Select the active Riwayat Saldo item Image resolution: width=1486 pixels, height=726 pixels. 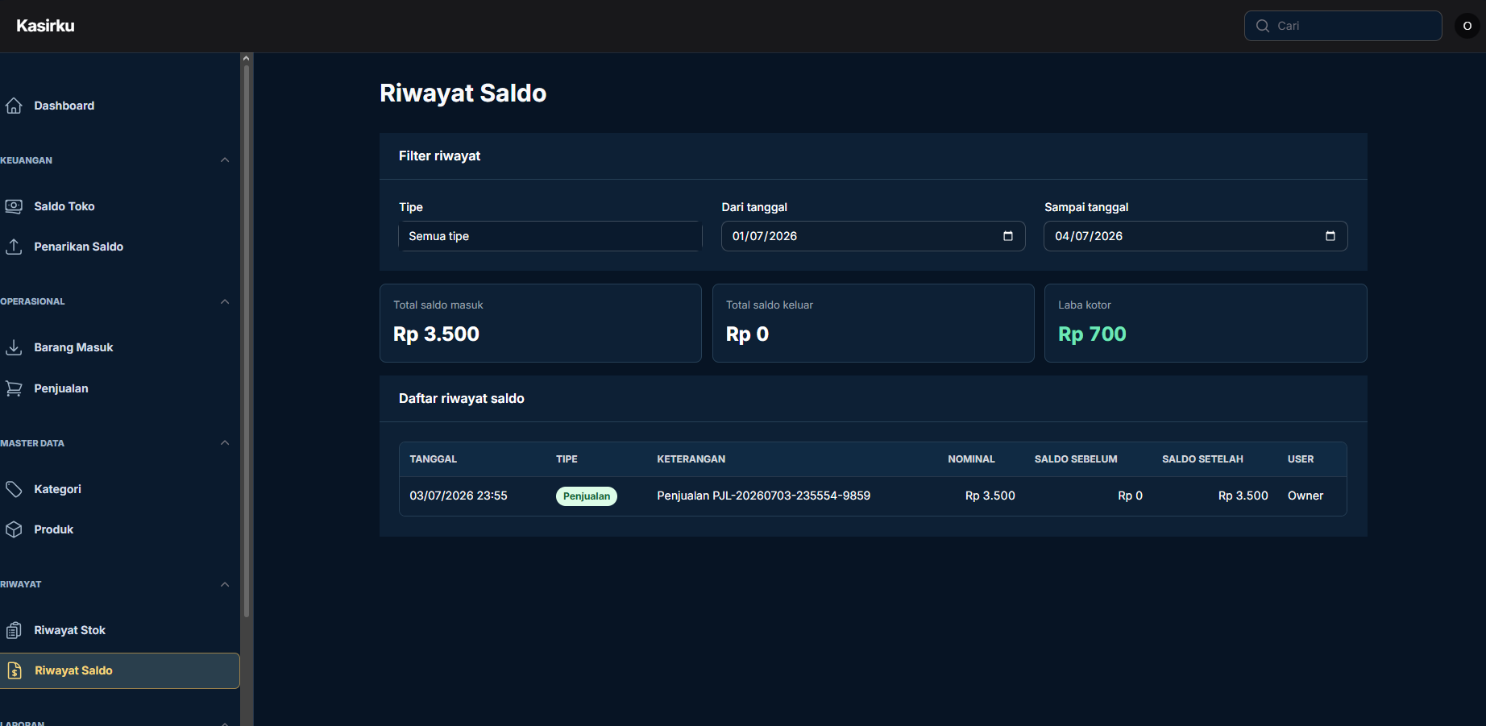(x=119, y=670)
